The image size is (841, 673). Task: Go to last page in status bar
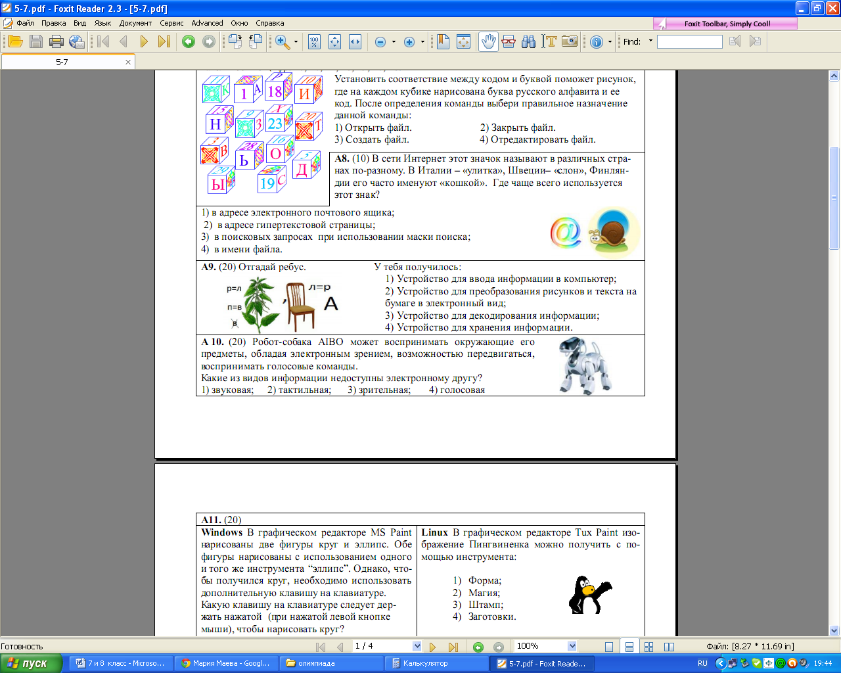[x=453, y=647]
